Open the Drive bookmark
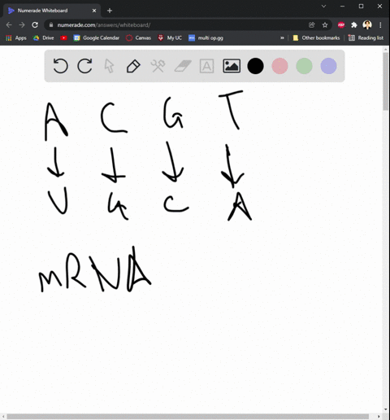Image resolution: width=390 pixels, height=420 pixels. point(44,38)
